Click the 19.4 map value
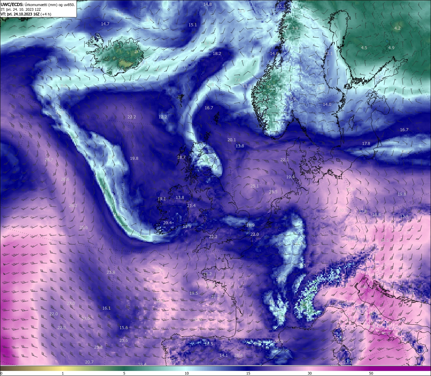This screenshot has width=431, height=376. pyautogui.click(x=291, y=177)
